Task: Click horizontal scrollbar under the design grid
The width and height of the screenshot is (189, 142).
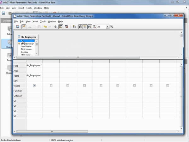Action: 52,132
